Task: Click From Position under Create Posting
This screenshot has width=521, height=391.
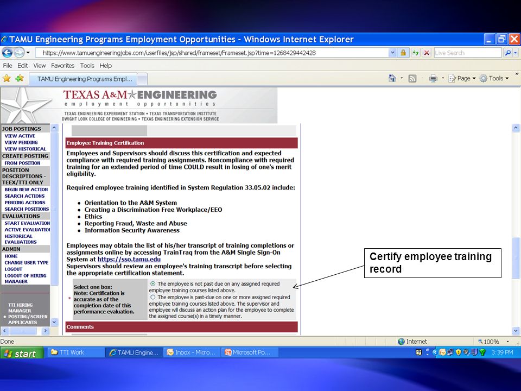Action: (22, 163)
